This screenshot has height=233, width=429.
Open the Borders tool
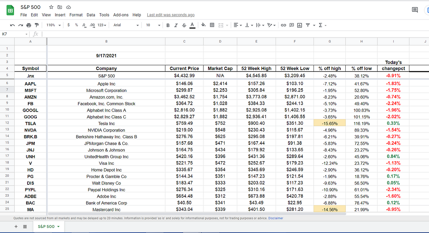pos(212,25)
